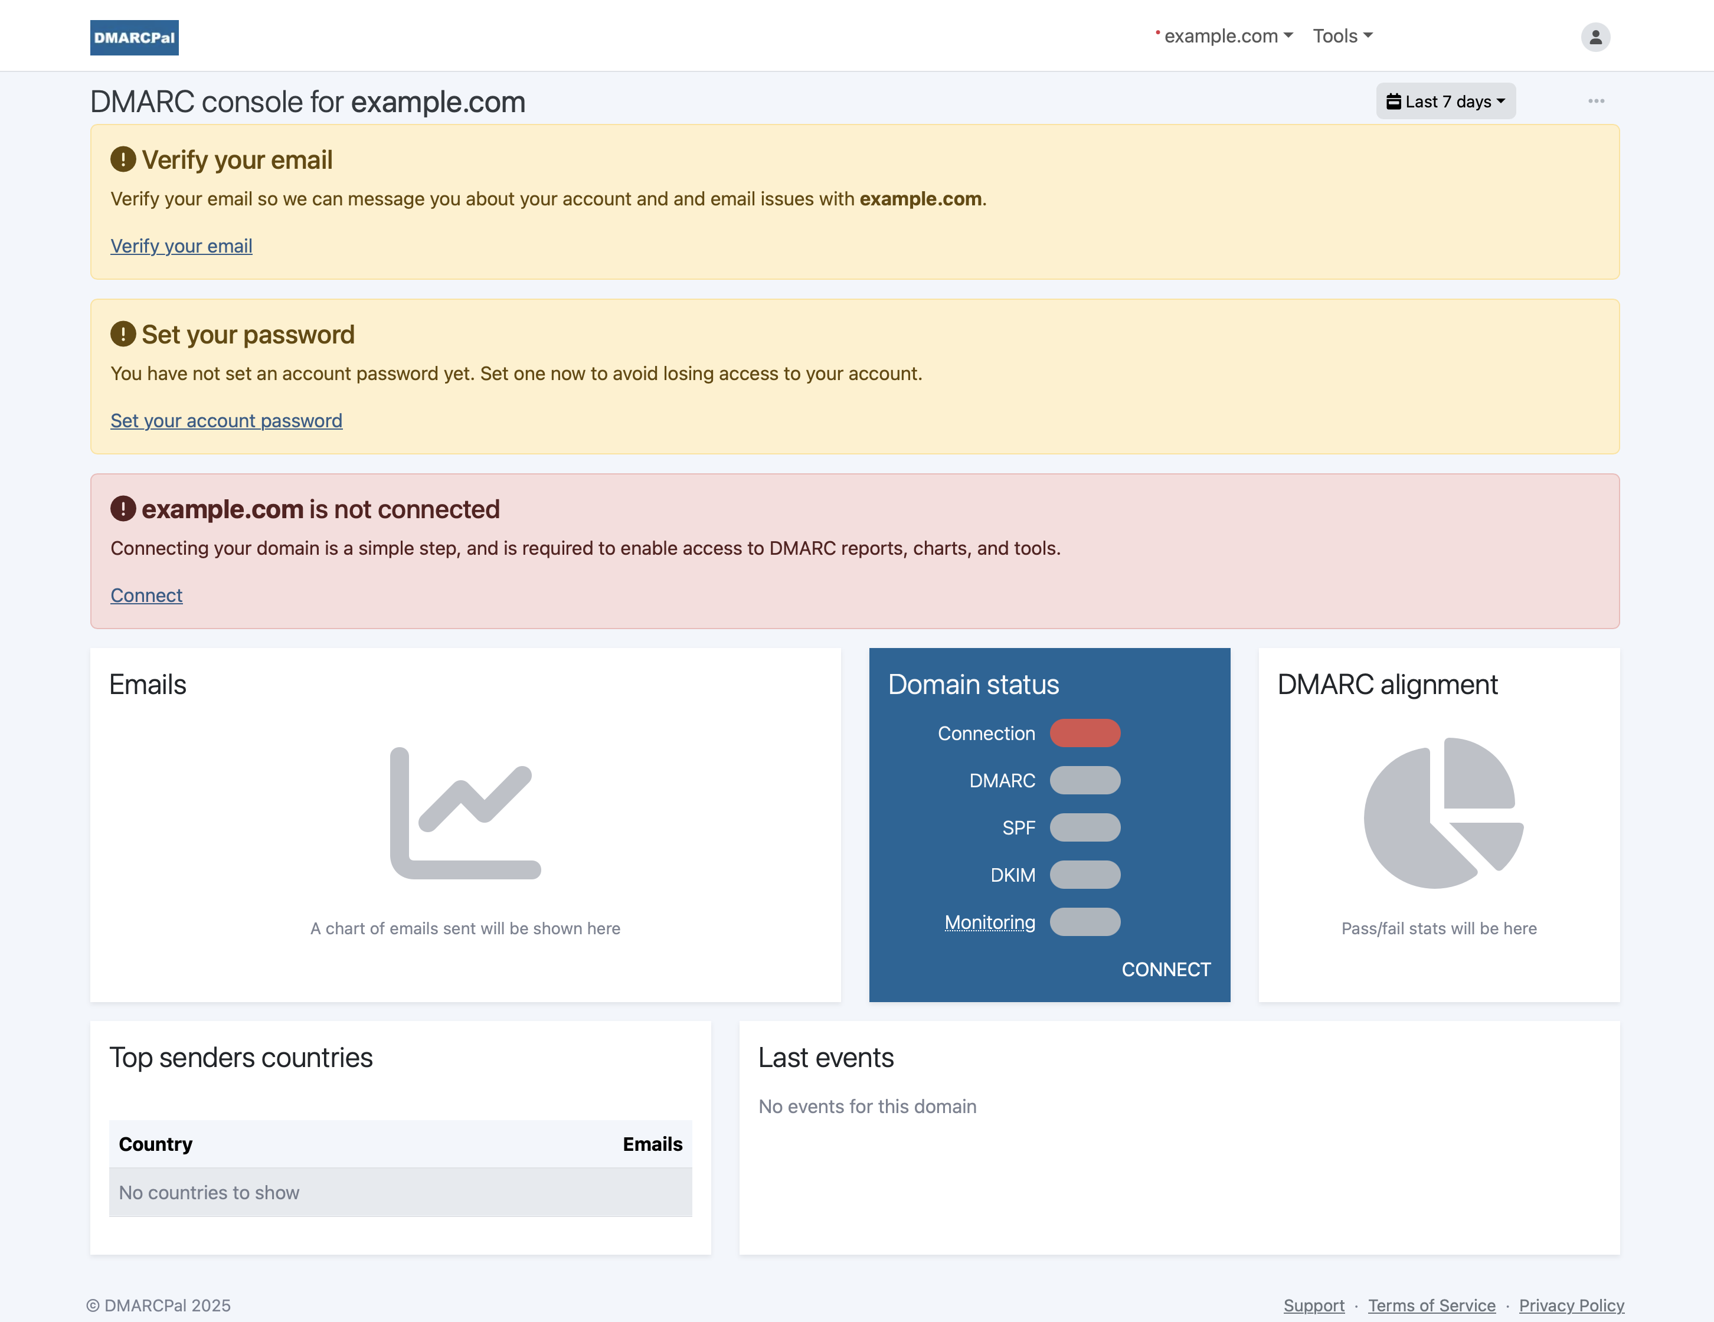Open Set your account password link
The image size is (1714, 1322).
point(226,421)
